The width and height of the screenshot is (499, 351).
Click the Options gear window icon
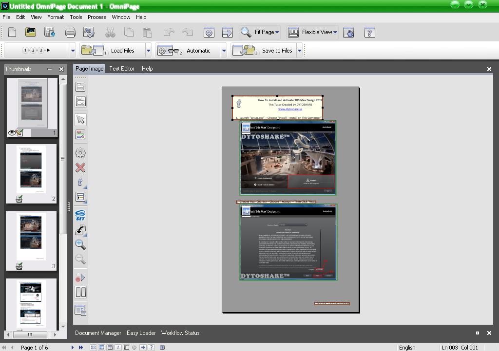coord(209,32)
